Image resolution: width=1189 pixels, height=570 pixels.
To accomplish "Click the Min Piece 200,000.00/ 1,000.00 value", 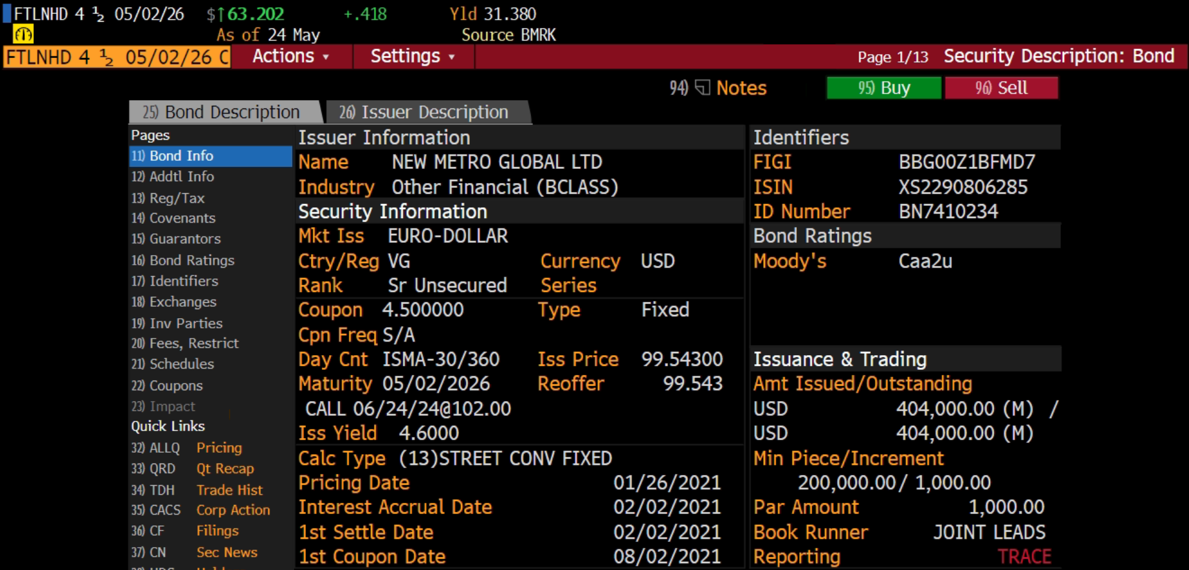I will (894, 483).
